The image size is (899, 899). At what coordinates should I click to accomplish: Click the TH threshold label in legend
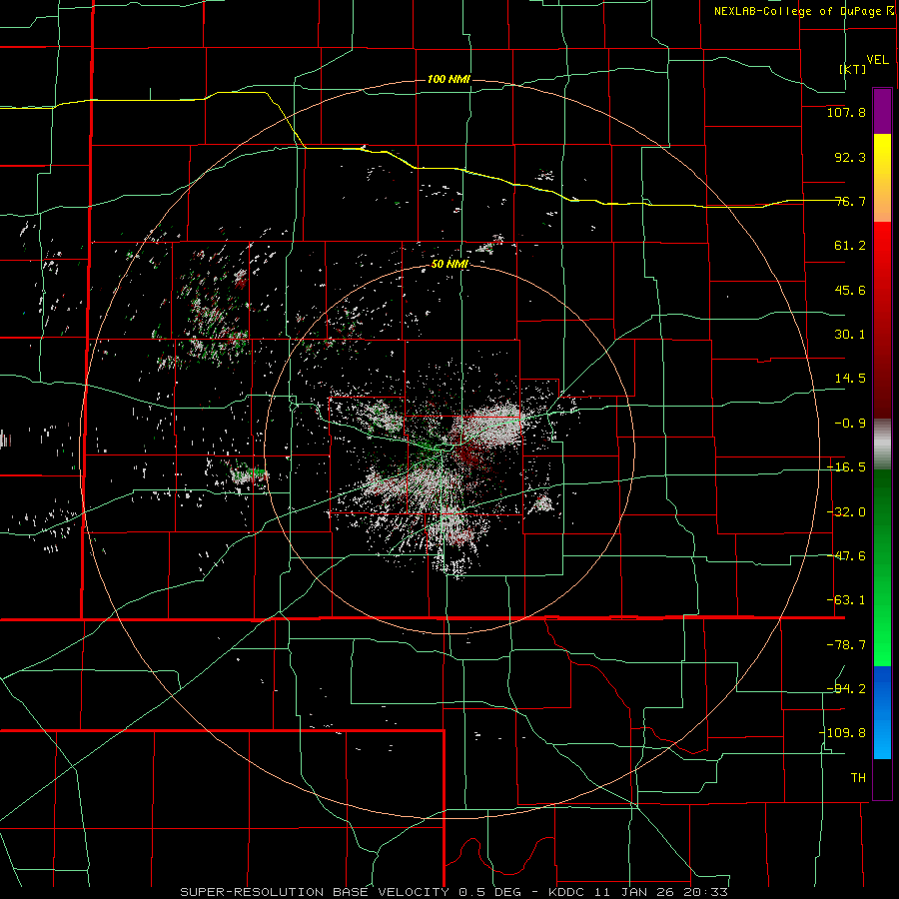pos(858,777)
